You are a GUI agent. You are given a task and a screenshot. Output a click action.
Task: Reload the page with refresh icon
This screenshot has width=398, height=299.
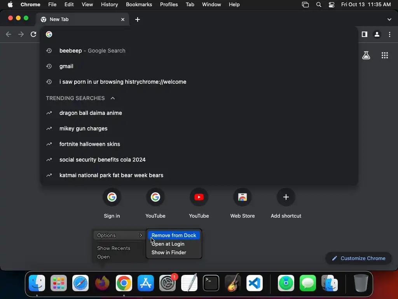point(33,34)
